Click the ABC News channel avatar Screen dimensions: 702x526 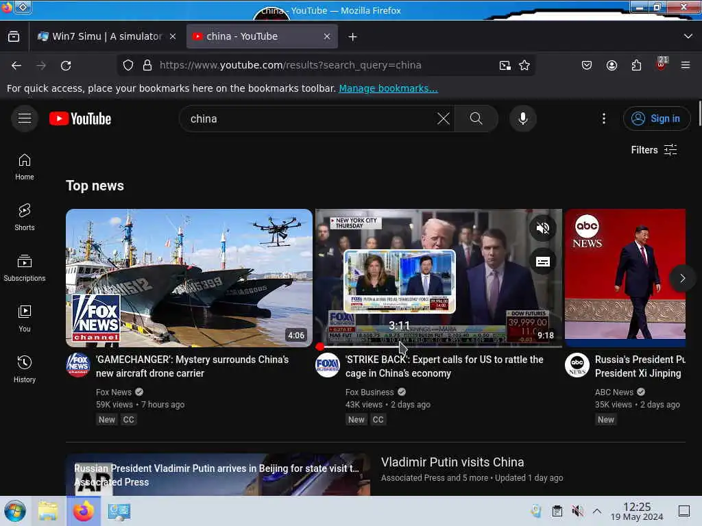(x=577, y=365)
